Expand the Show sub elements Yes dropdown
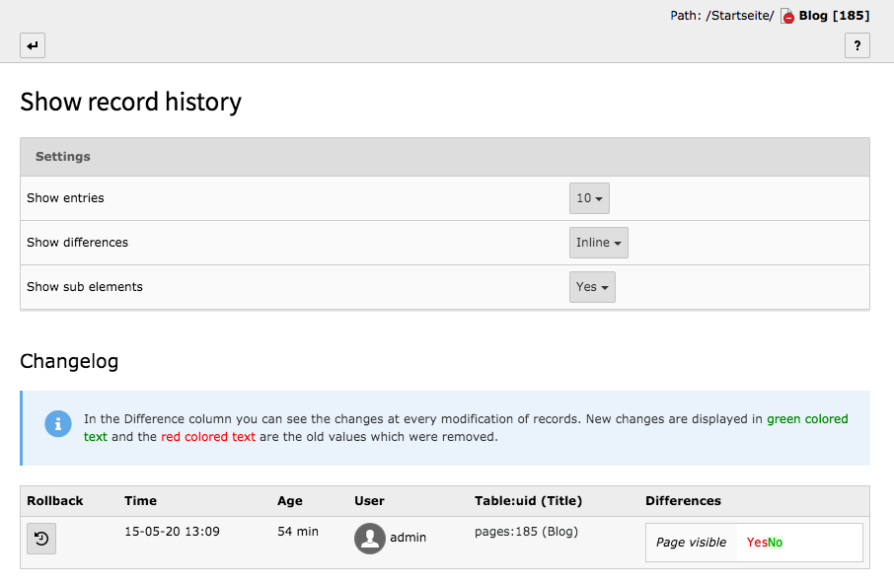Viewport: 894px width, 584px height. (592, 287)
